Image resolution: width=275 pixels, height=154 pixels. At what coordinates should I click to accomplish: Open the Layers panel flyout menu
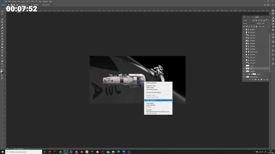pyautogui.click(x=269, y=17)
